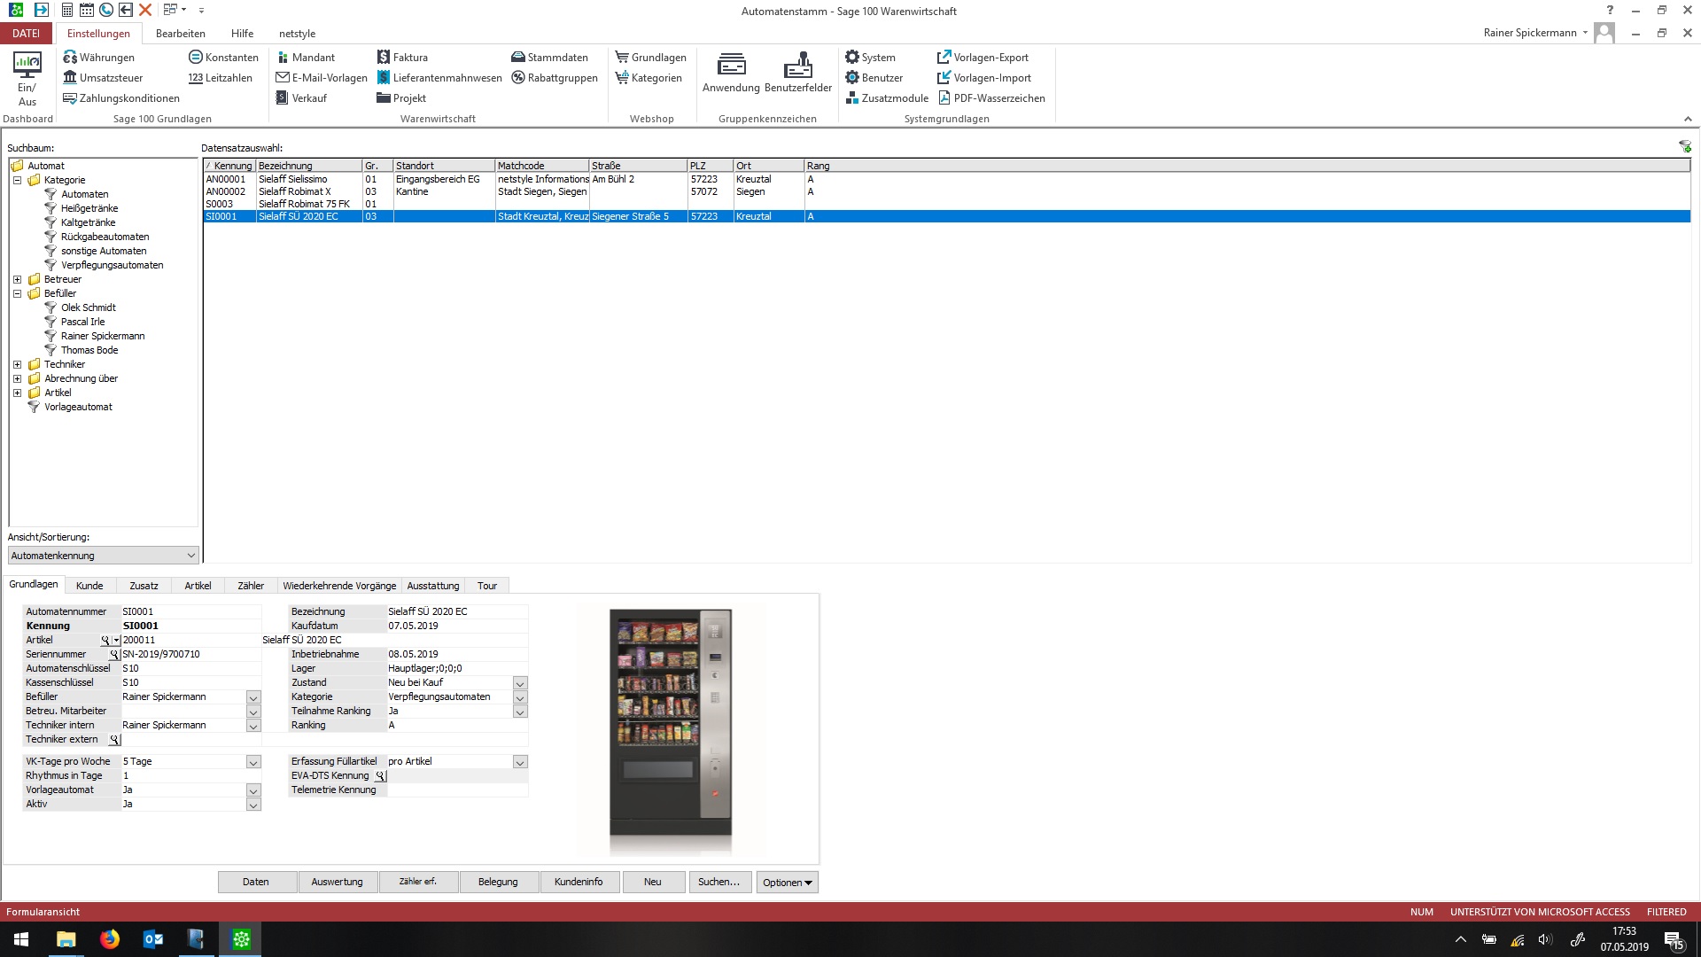
Task: Expand the Betreuer tree node
Action: tap(17, 279)
